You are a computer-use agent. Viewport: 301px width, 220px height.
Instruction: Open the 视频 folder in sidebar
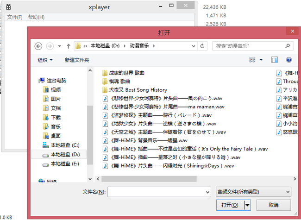[x=52, y=90]
